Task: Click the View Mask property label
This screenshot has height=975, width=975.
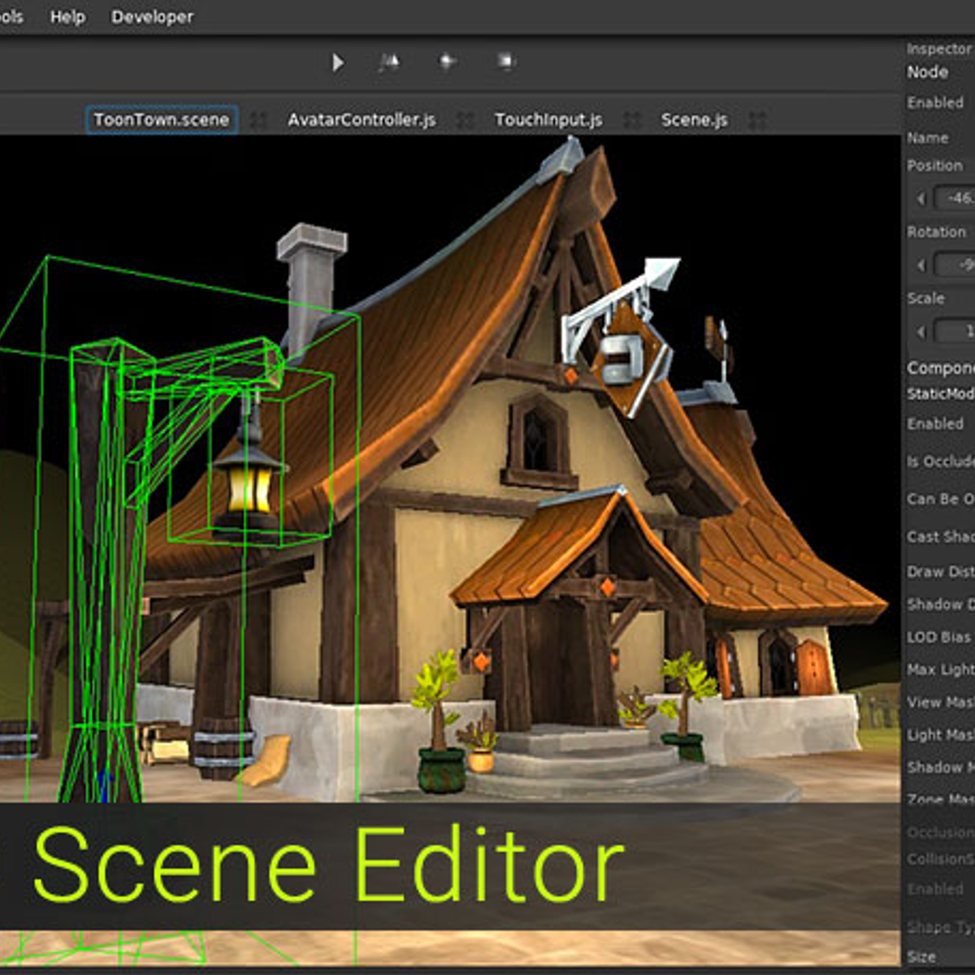Action: click(941, 702)
